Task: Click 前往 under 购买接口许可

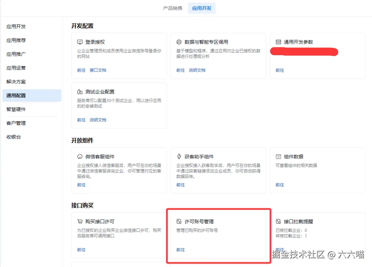Action: 81,250
